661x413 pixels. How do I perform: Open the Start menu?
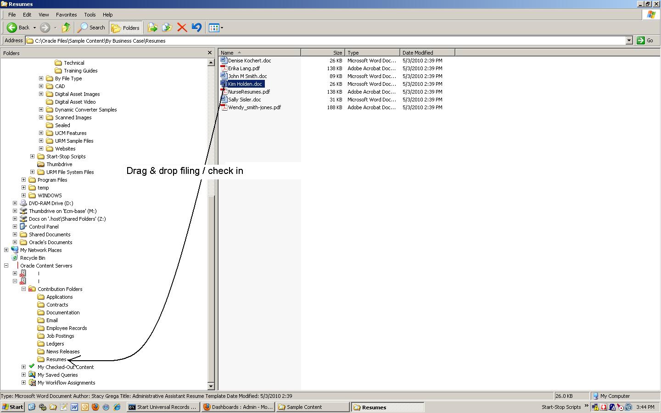point(13,407)
